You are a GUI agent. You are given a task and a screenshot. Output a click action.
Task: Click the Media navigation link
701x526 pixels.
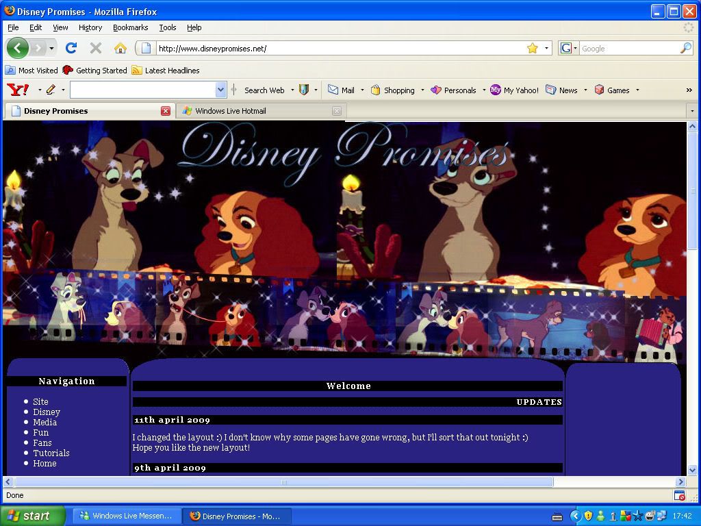45,423
